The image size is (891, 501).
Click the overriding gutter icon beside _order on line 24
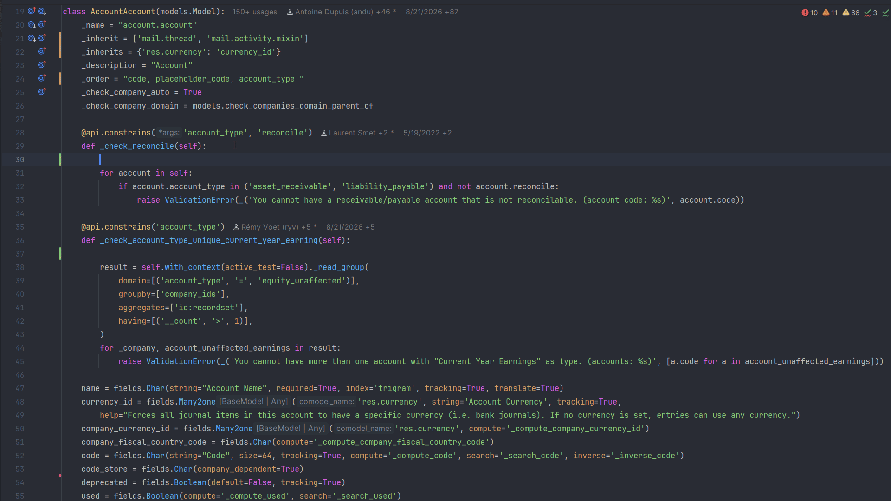tap(42, 78)
